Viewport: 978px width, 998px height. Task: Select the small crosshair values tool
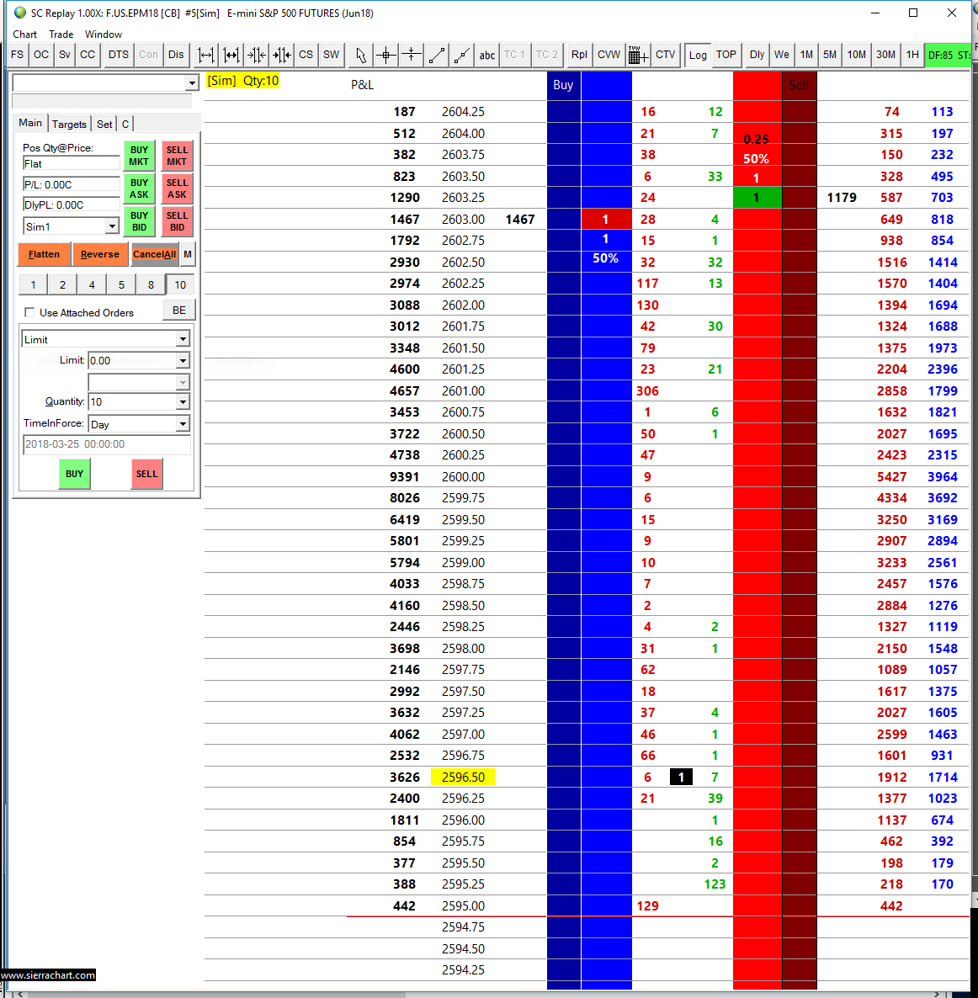coord(412,56)
